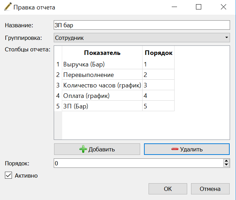Increase Порядок with the up arrow
This screenshot has height=200, width=236.
click(x=227, y=161)
